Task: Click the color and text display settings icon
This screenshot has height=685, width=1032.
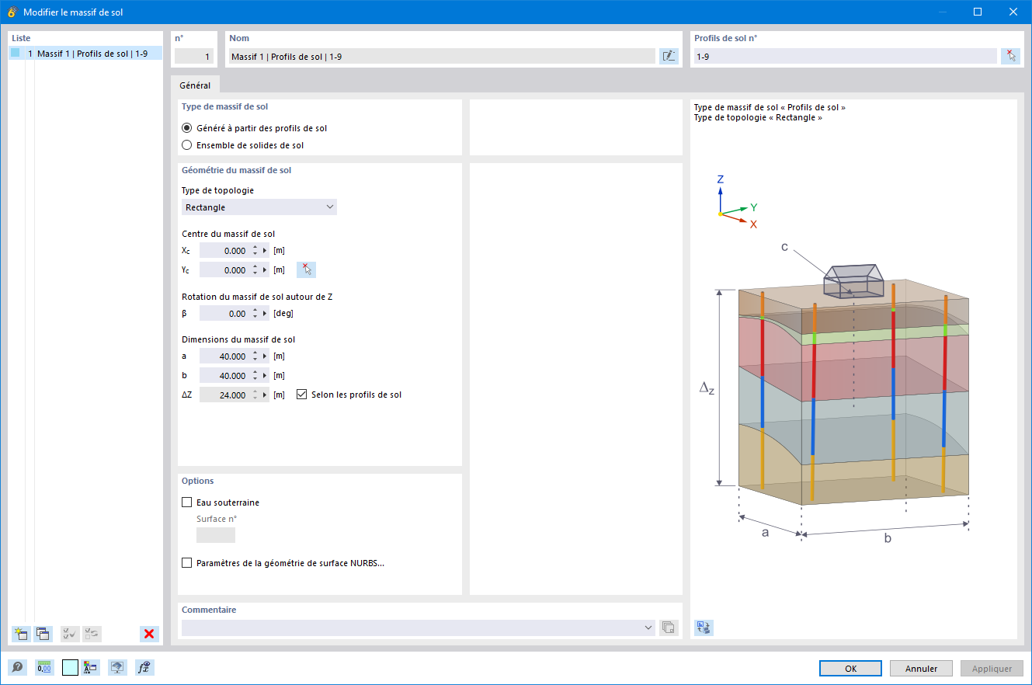Action: click(x=91, y=667)
